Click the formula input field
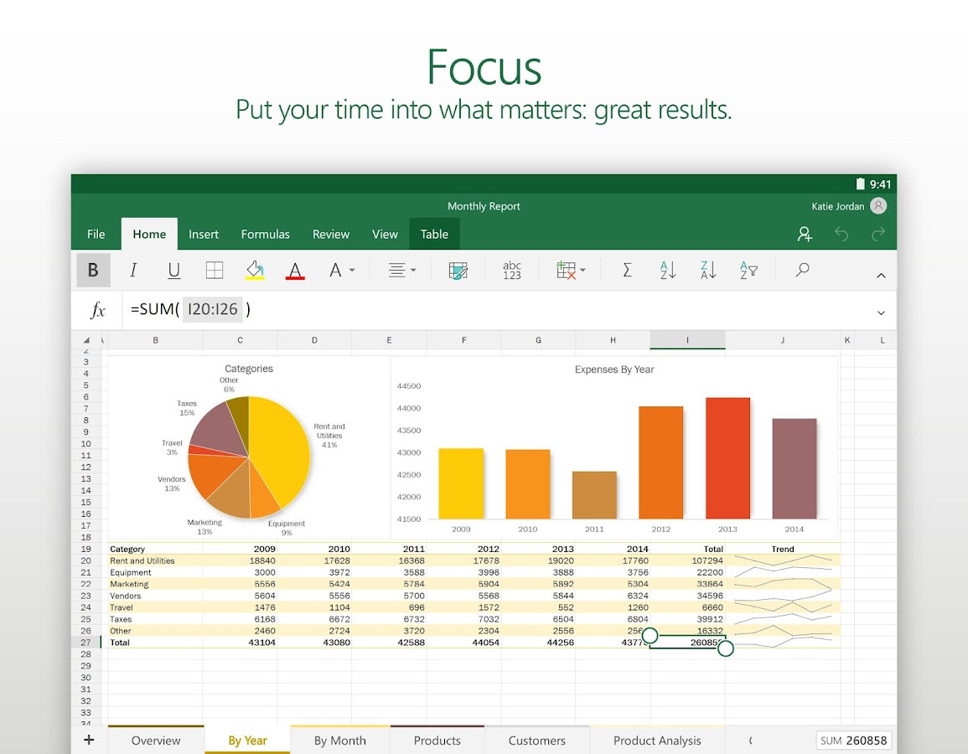Image resolution: width=968 pixels, height=754 pixels. point(494,309)
